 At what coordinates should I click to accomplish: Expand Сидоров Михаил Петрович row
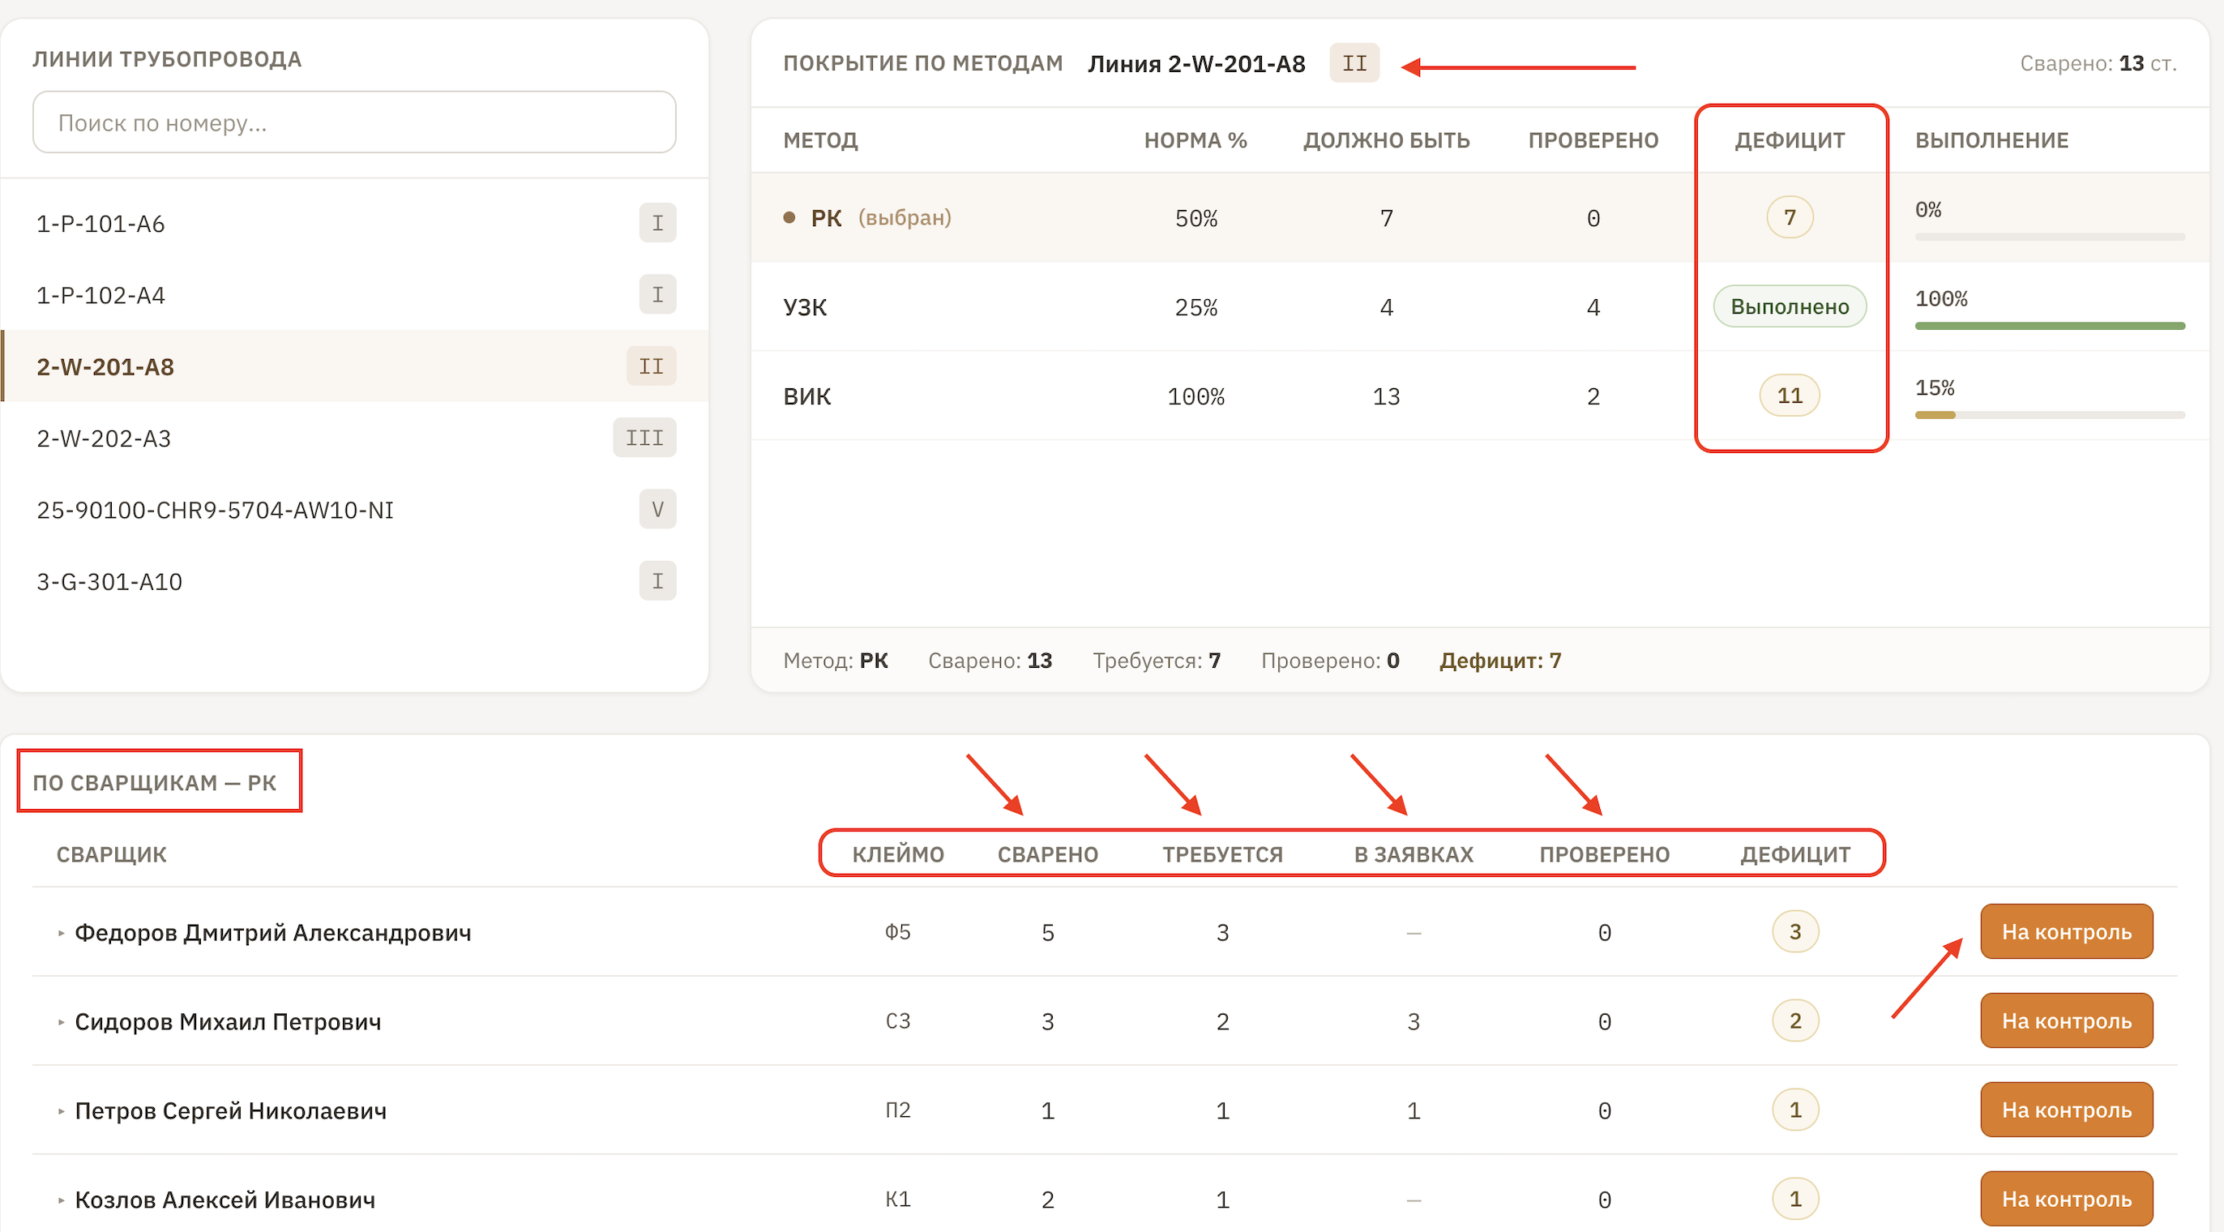(x=62, y=1022)
